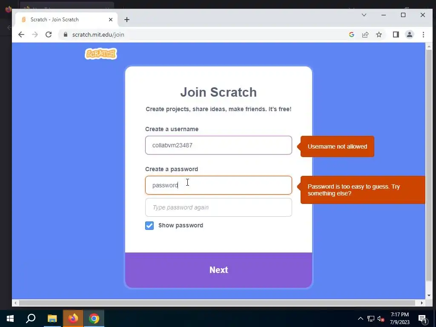Open the Chrome three-dot menu
This screenshot has width=436, height=327.
pyautogui.click(x=423, y=34)
